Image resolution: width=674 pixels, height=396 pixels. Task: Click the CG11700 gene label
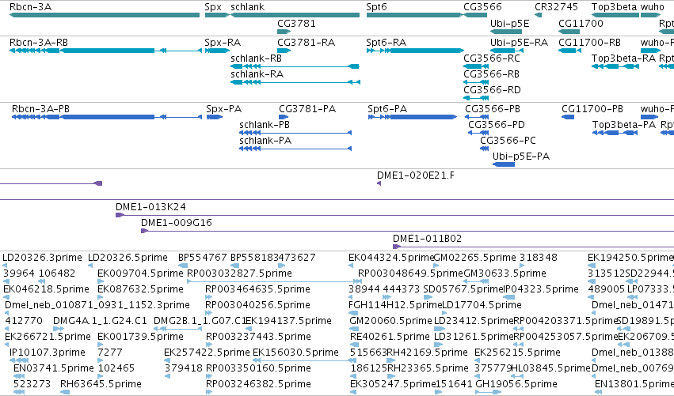[x=581, y=23]
